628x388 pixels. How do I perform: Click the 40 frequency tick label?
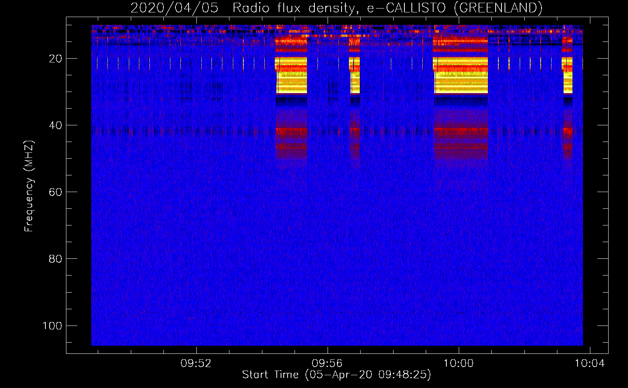tap(56, 125)
